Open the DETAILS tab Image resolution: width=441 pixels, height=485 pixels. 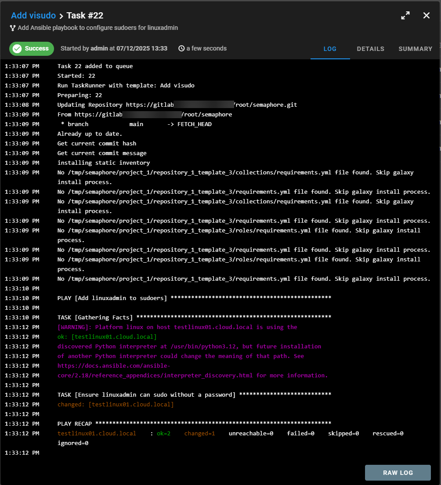370,49
